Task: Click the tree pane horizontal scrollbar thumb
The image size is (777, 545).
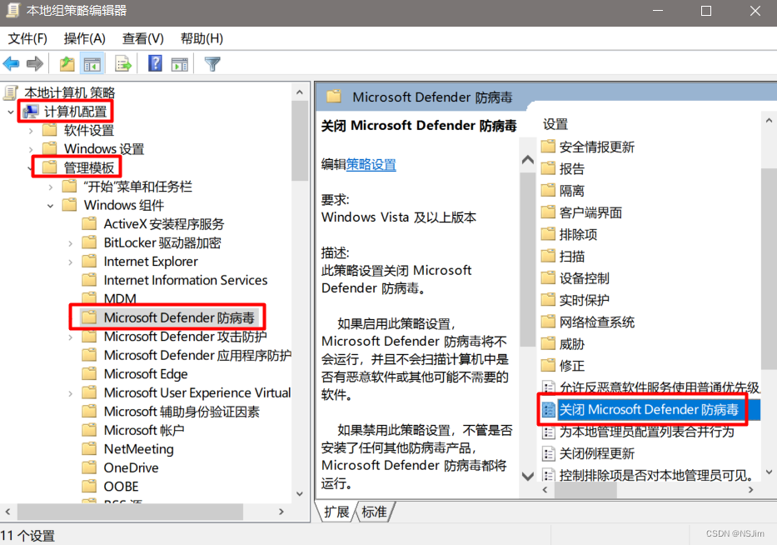Action: (x=130, y=512)
